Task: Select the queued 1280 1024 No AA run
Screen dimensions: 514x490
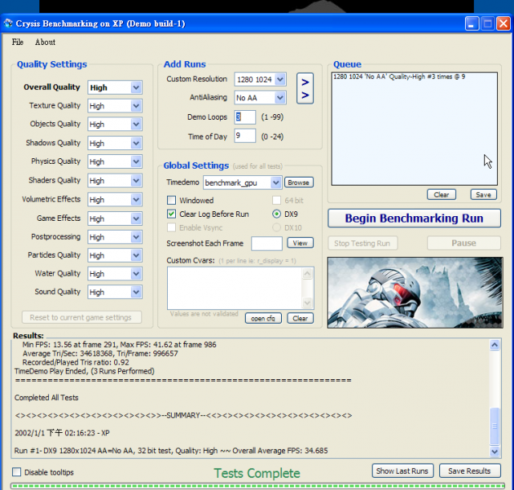Action: tap(399, 77)
